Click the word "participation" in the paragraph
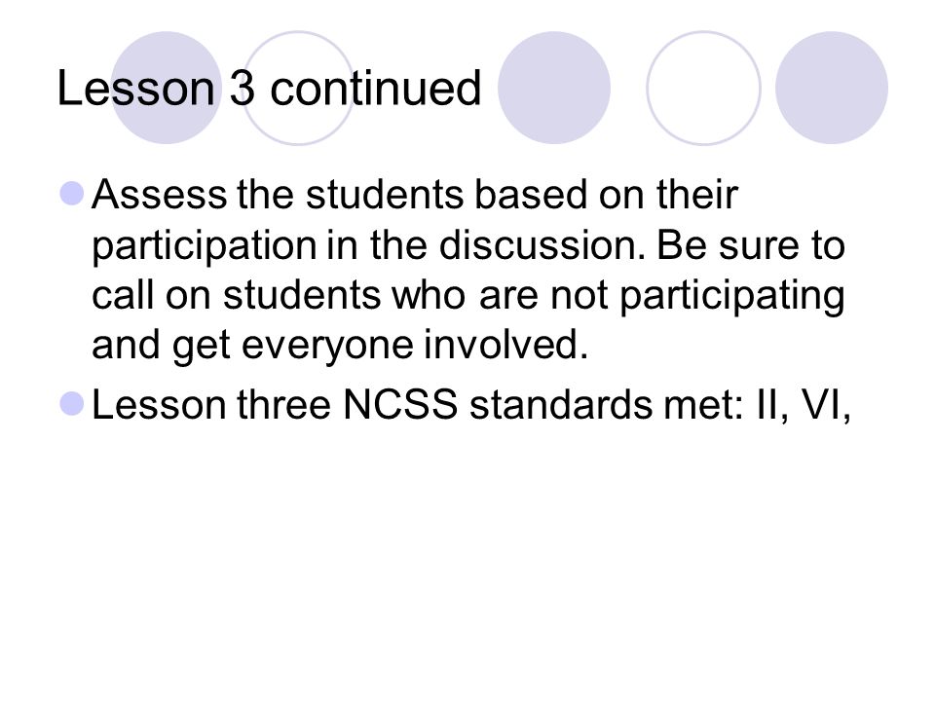 tap(205, 246)
